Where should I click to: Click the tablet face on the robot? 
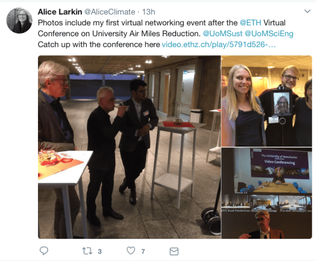(x=282, y=103)
